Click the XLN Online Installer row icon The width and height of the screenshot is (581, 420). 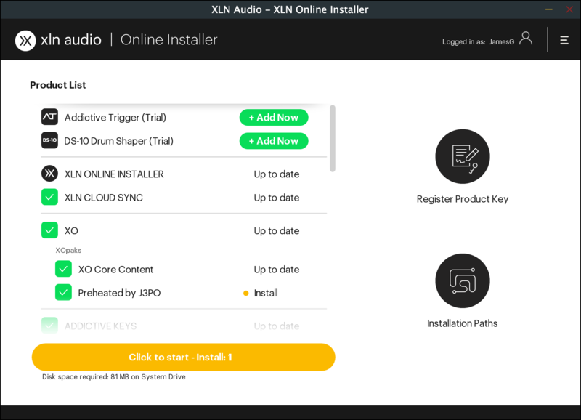[x=49, y=174]
